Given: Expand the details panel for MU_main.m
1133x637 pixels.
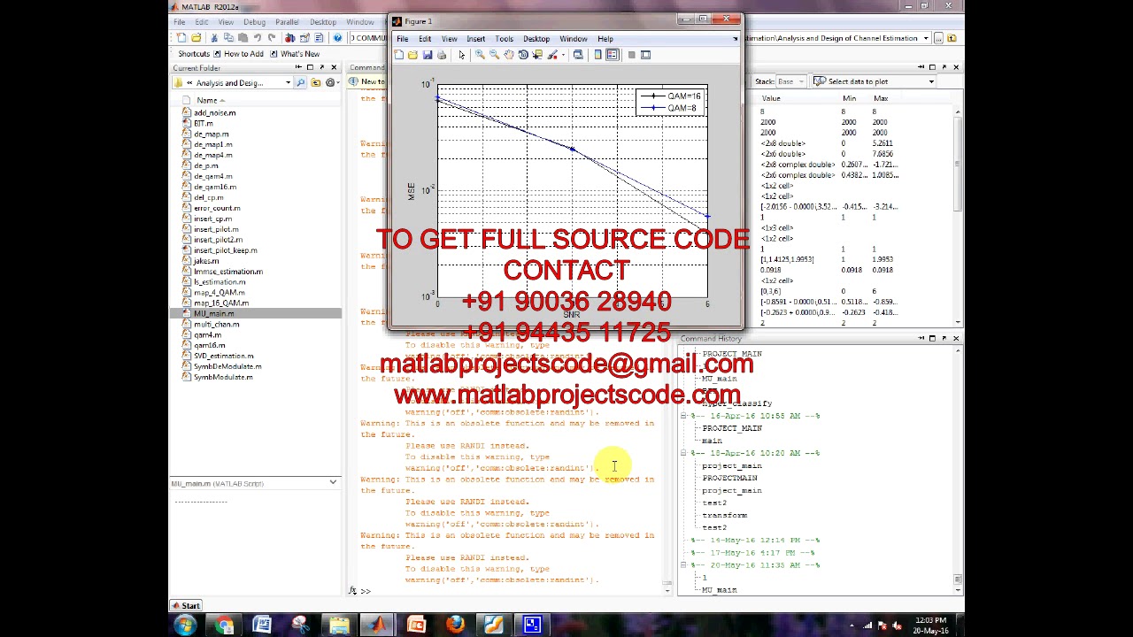Looking at the screenshot, I should coord(333,483).
